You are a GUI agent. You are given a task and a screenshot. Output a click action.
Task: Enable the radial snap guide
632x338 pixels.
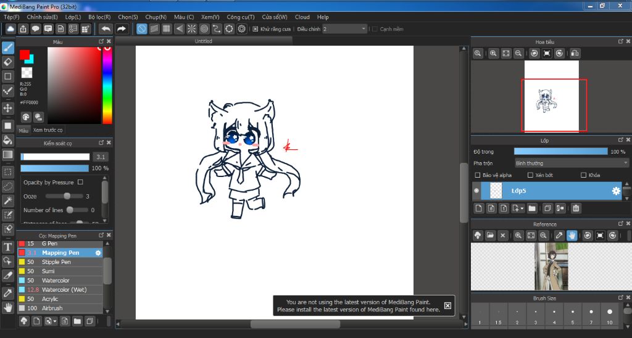(192, 28)
